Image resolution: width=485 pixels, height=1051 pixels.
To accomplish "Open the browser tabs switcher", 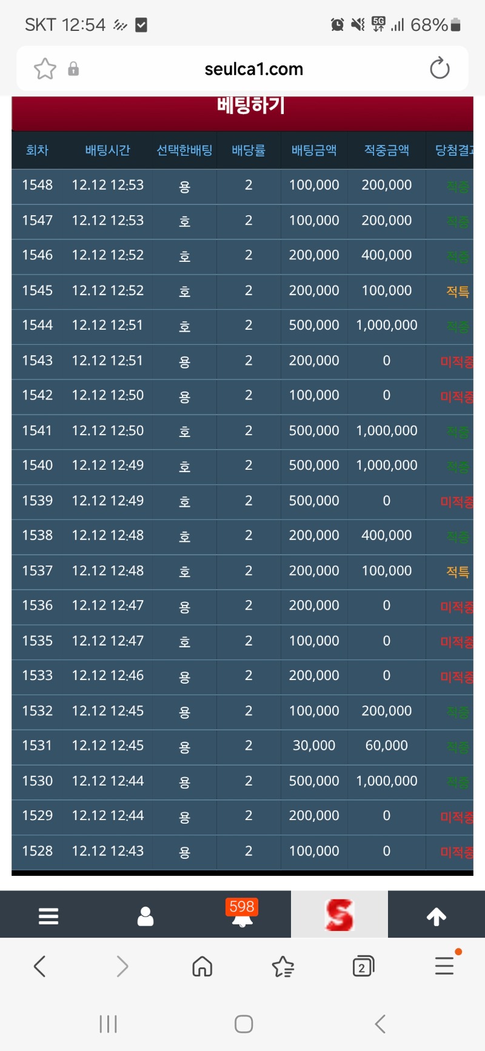I will click(363, 966).
